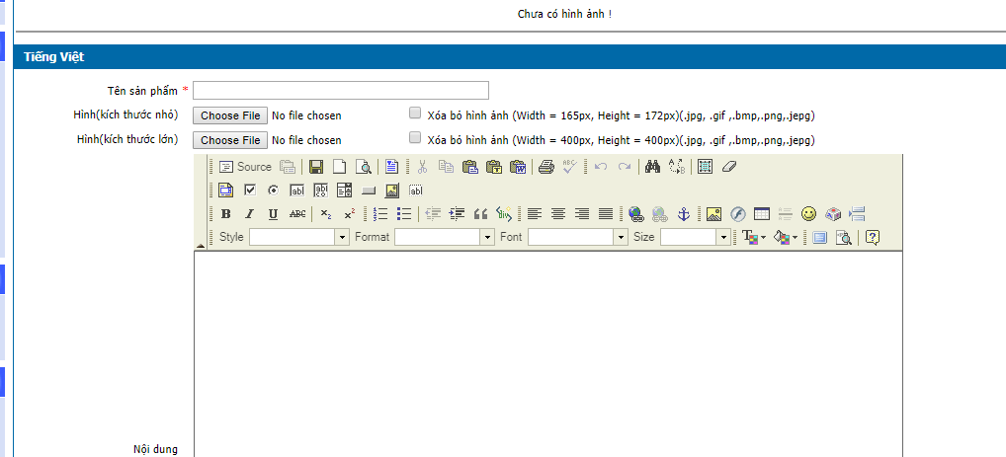Click the Insert Link globe icon
The width and height of the screenshot is (1006, 457).
point(635,213)
